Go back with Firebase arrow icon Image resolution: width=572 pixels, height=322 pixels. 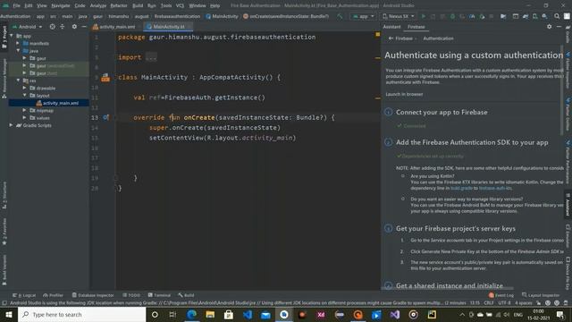pos(391,38)
